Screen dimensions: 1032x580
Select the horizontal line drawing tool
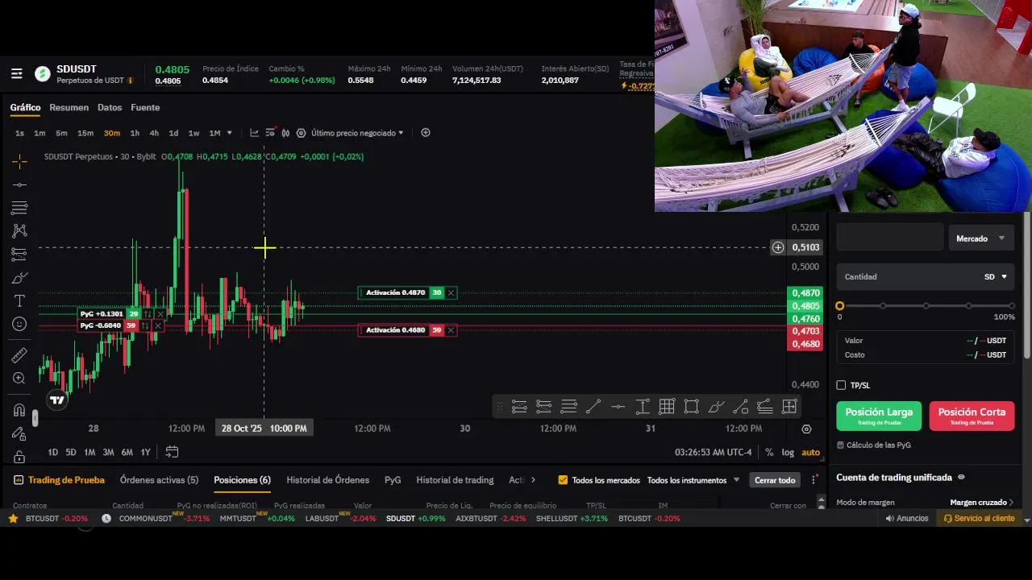pos(19,184)
